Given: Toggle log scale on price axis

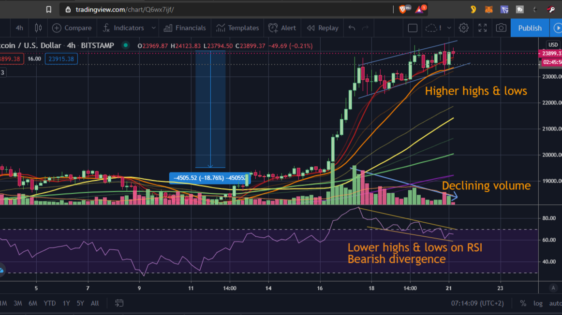Looking at the screenshot, I should pos(537,303).
